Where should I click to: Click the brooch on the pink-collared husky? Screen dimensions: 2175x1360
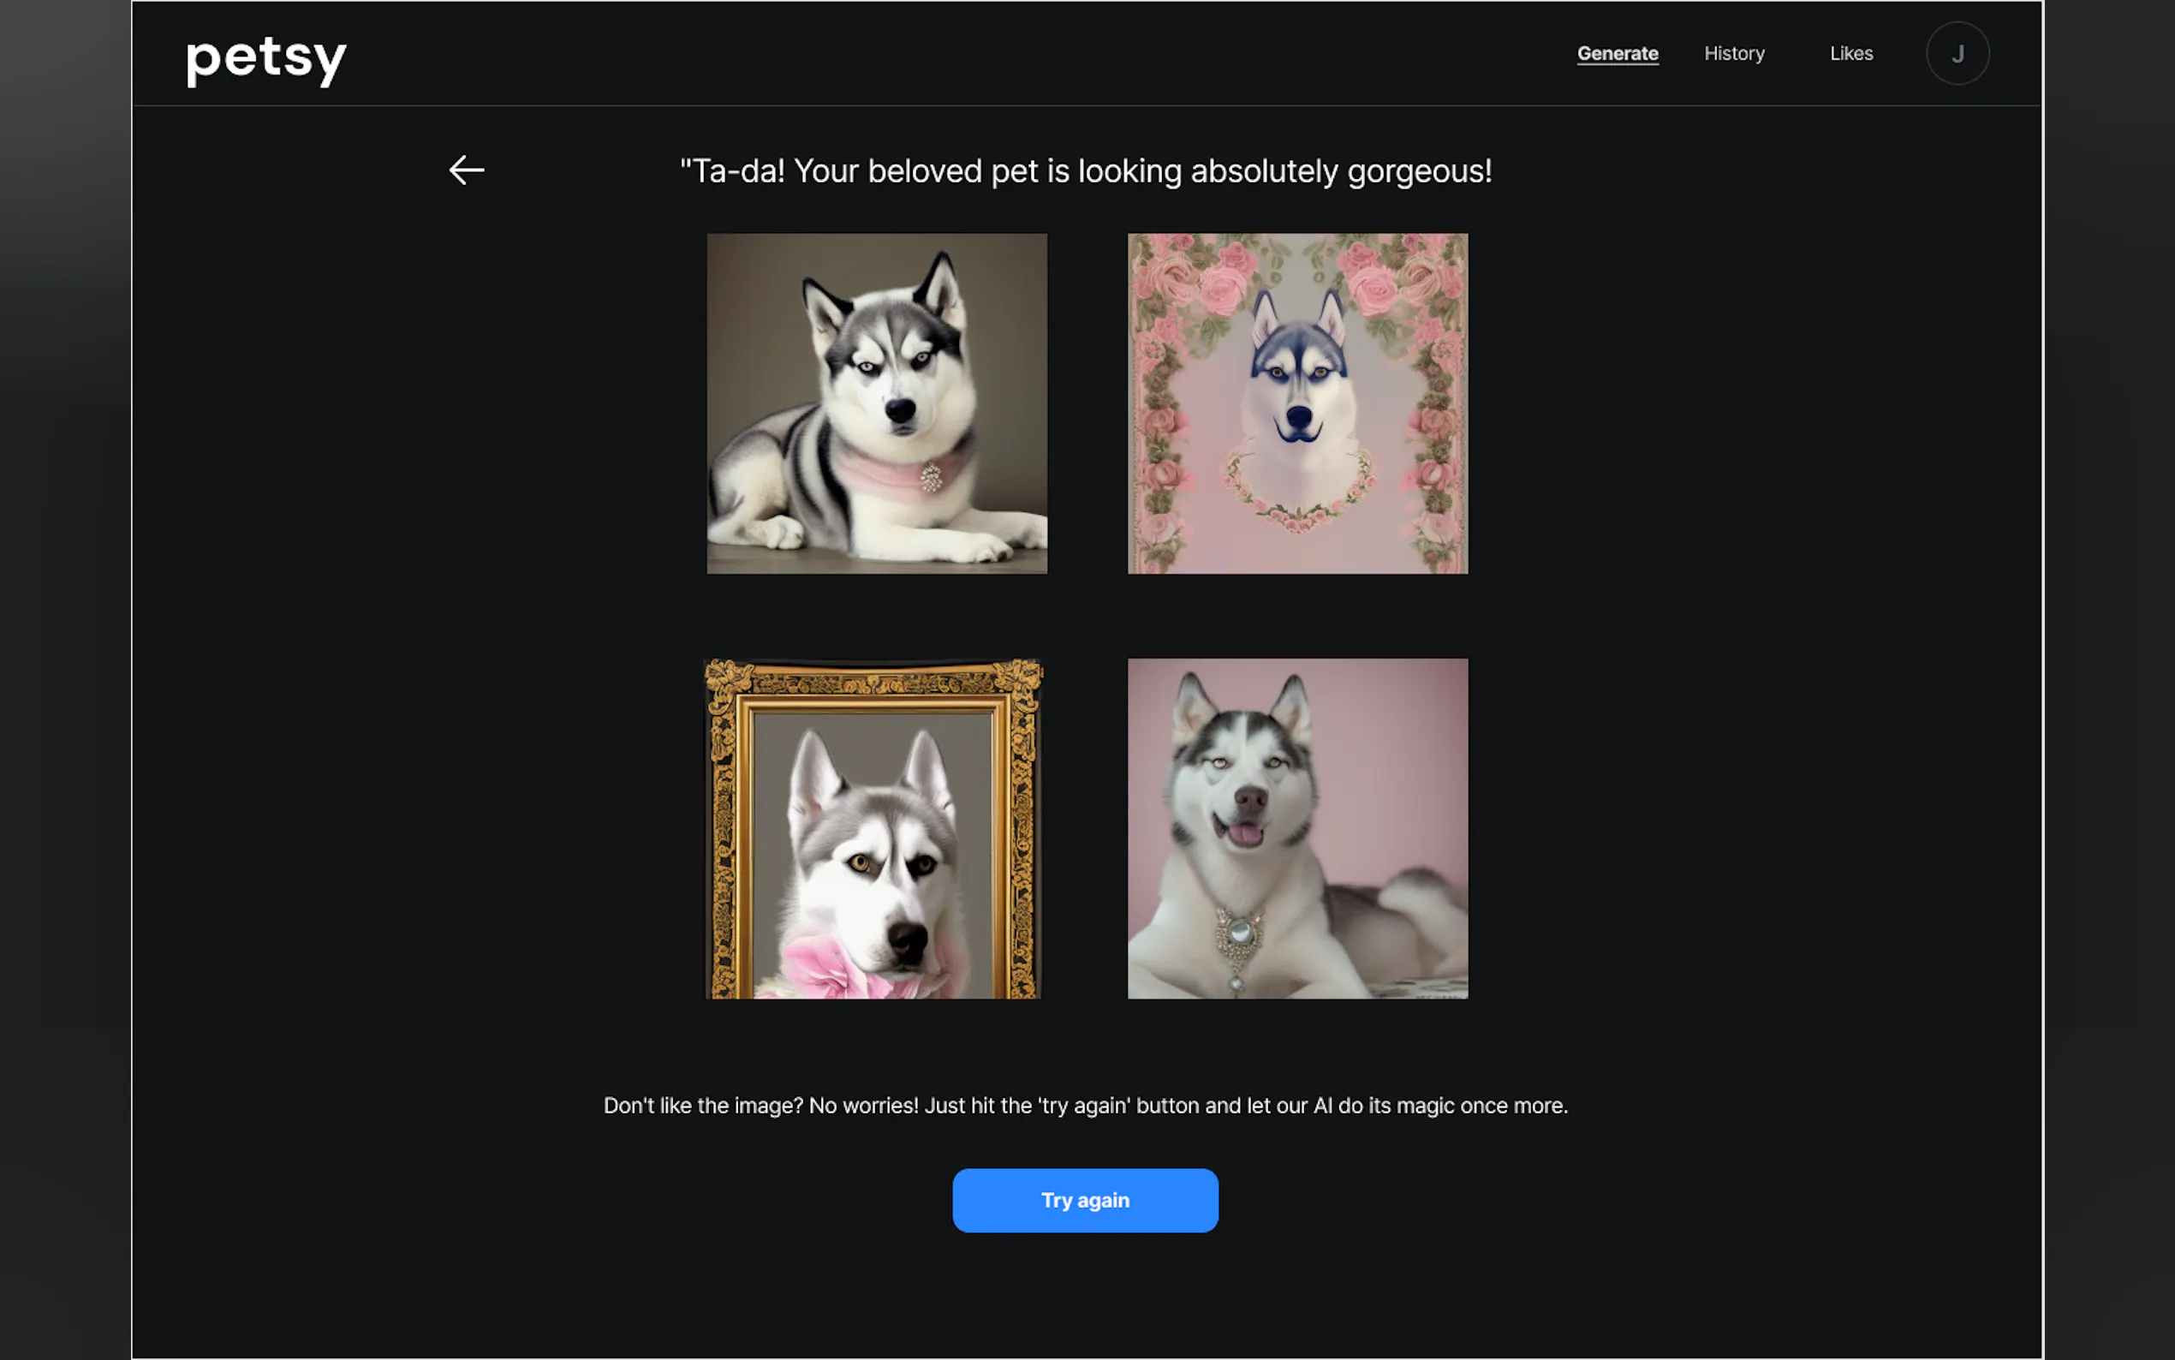coord(931,477)
